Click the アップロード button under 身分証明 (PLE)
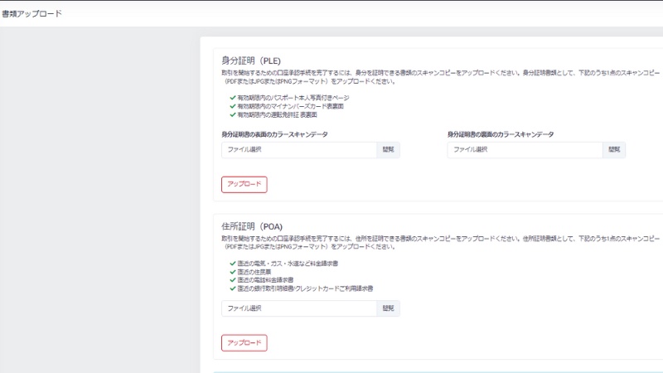The image size is (663, 373). pyautogui.click(x=244, y=184)
